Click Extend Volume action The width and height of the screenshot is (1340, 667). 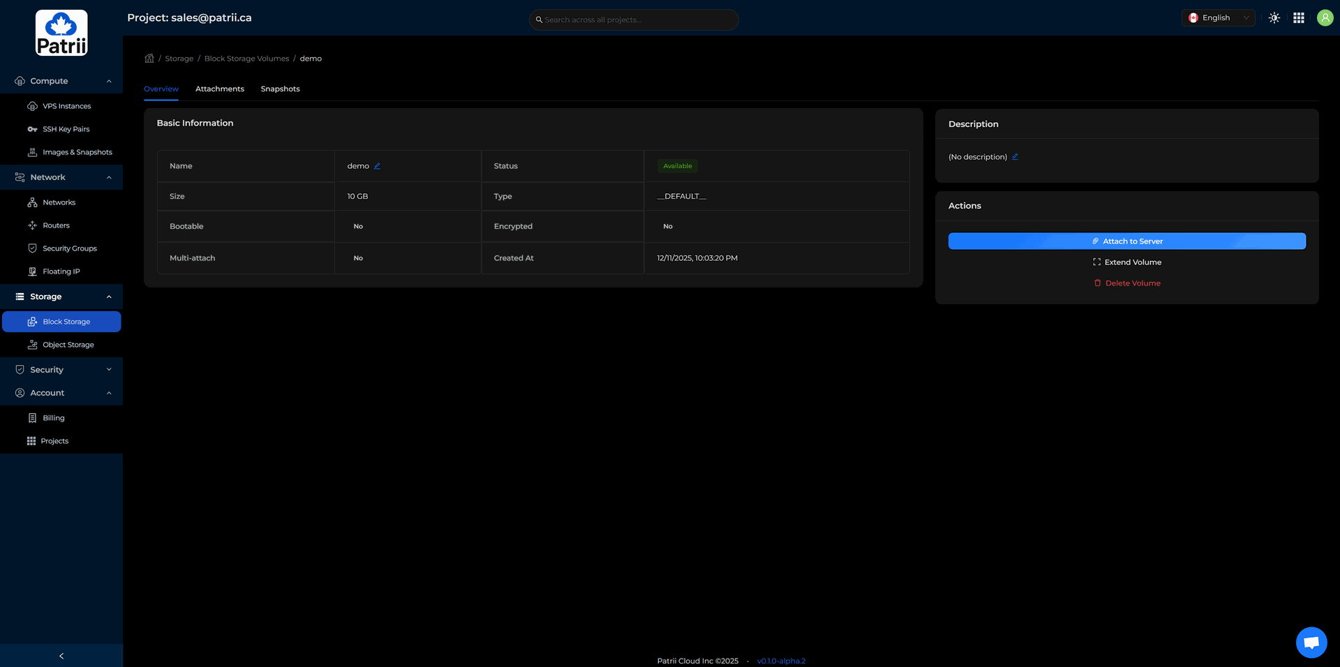pos(1126,262)
